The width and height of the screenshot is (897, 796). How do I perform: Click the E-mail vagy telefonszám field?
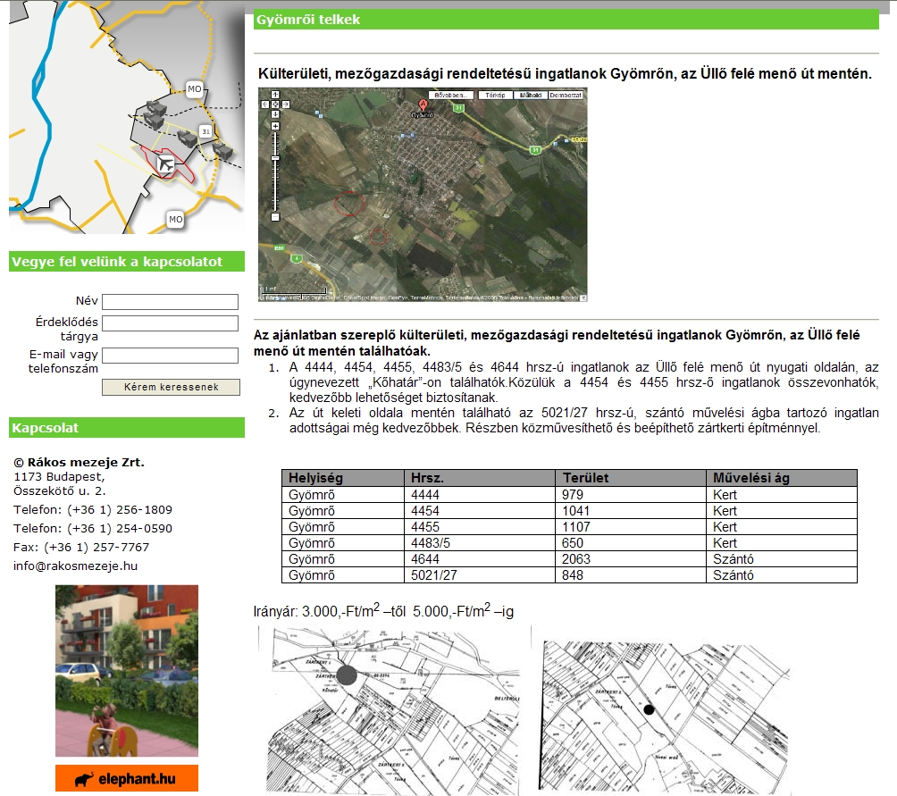170,356
